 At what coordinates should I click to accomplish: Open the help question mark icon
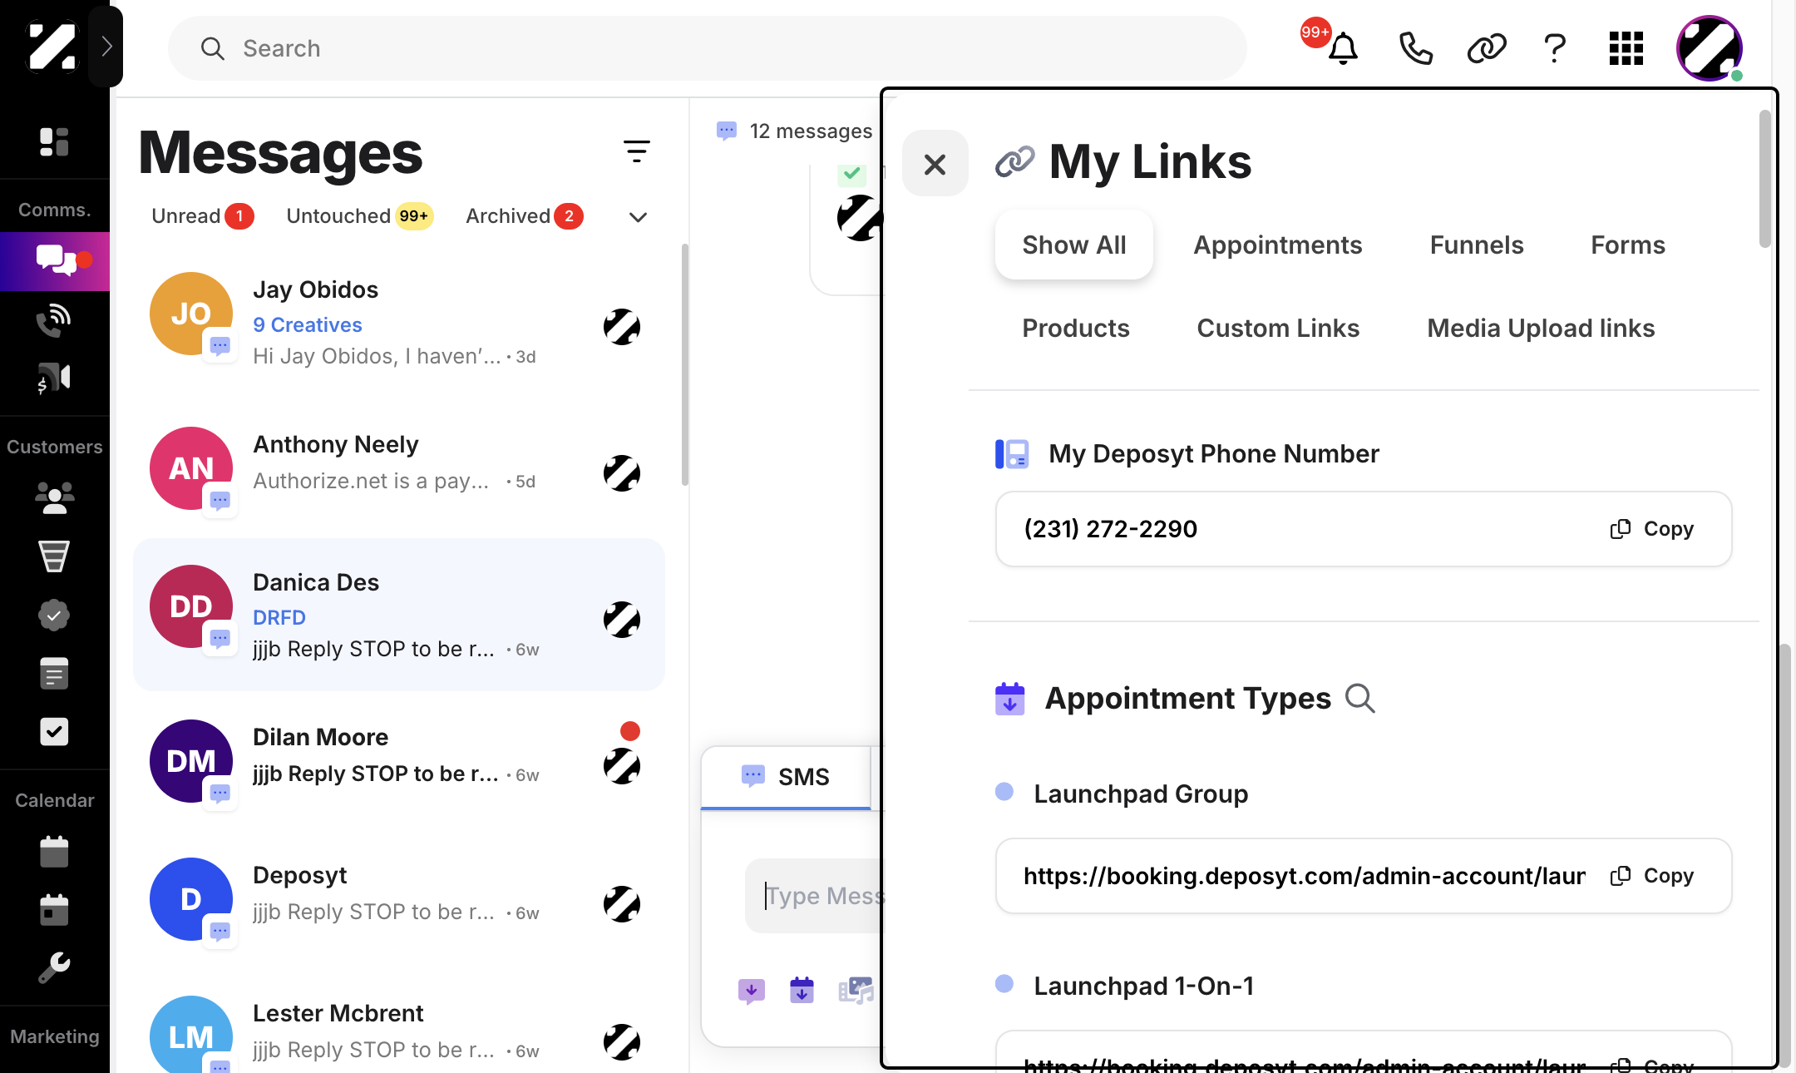[1555, 48]
